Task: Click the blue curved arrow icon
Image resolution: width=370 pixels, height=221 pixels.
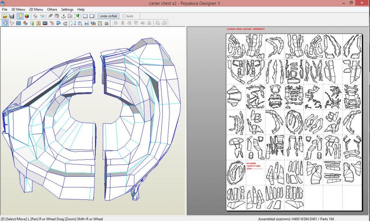Action: (58, 23)
